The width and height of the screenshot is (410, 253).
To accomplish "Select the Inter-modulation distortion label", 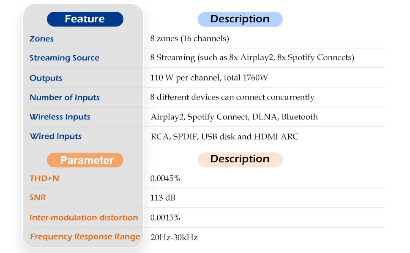I will (x=84, y=218).
